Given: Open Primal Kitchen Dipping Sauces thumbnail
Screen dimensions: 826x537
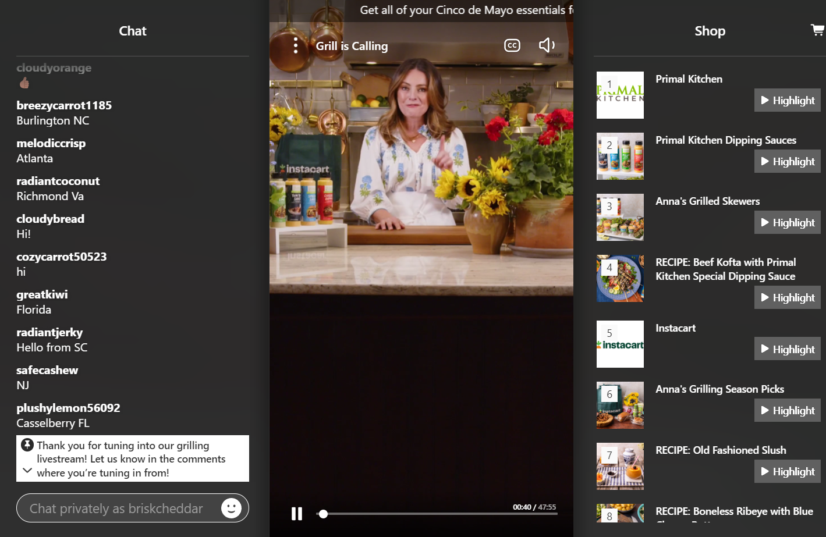Looking at the screenshot, I should coord(620,156).
